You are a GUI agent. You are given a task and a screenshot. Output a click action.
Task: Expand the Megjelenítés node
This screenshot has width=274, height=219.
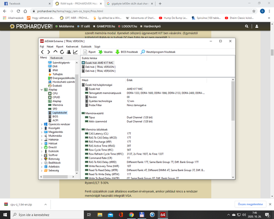coord(42,132)
